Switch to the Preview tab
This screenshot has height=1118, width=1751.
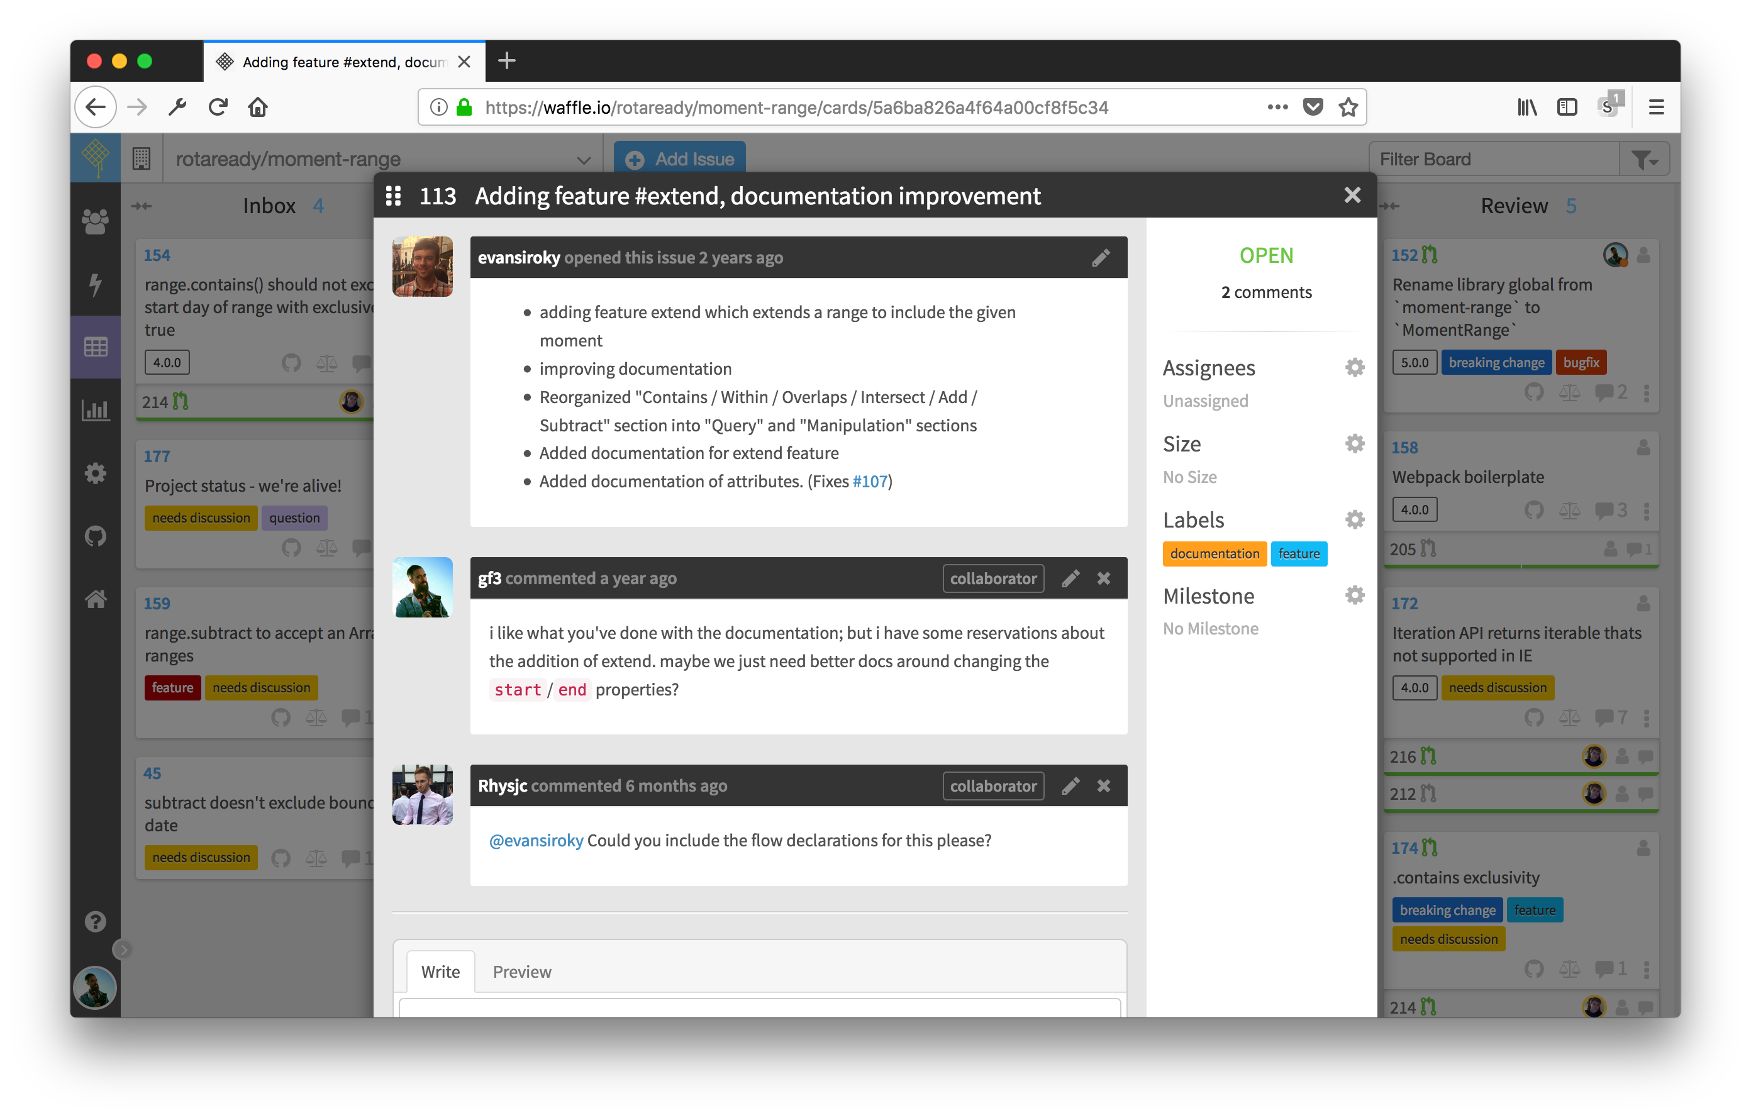point(521,972)
